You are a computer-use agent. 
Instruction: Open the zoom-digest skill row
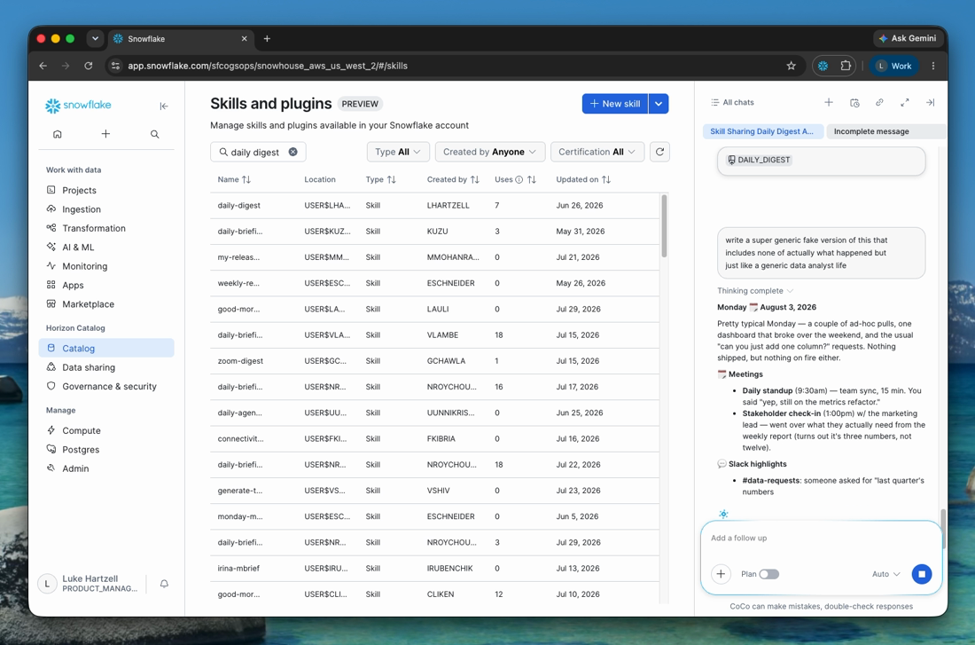pos(434,361)
